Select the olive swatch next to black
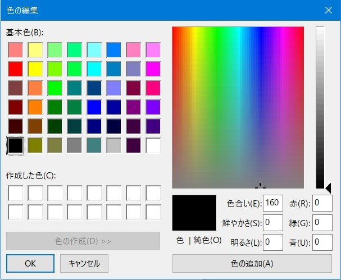 click(35, 145)
